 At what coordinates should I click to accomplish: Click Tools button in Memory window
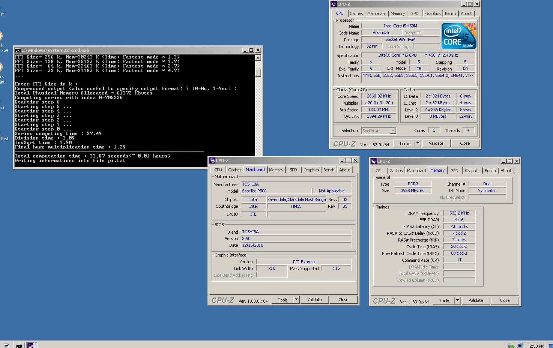[444, 300]
